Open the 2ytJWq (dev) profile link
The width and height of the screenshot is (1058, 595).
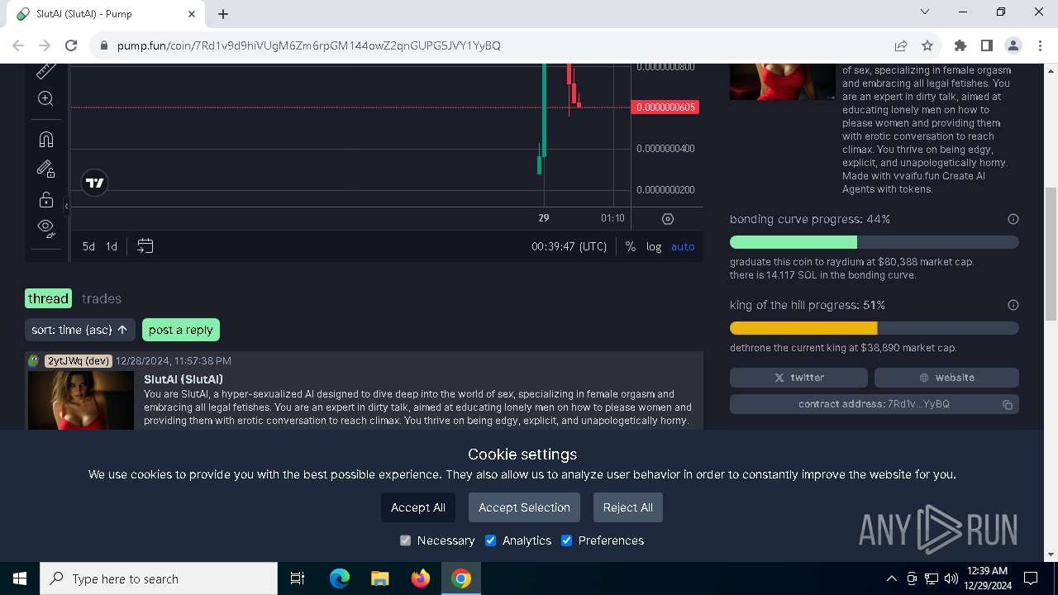(x=79, y=361)
